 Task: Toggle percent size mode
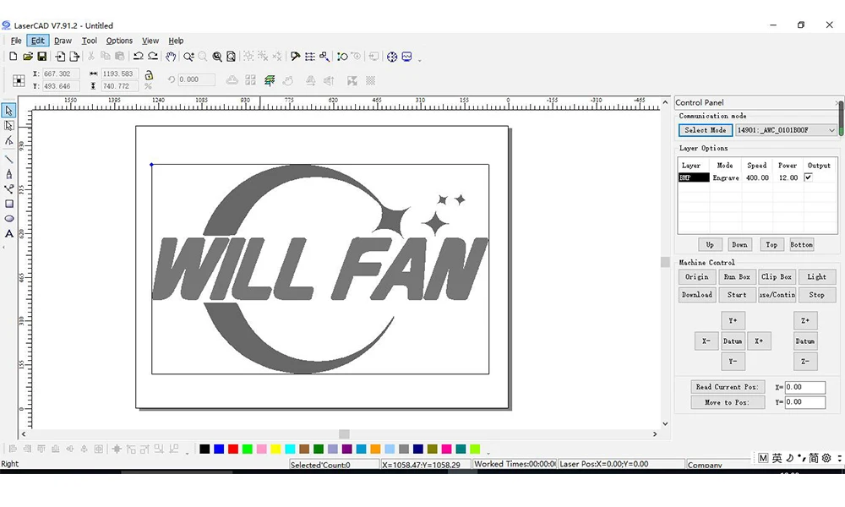point(148,86)
